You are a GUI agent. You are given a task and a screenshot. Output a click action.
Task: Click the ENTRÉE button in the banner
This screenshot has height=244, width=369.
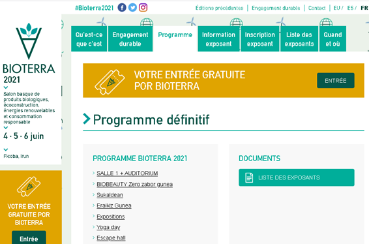[336, 80]
